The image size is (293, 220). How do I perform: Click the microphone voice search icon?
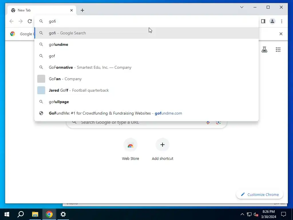click(208, 122)
